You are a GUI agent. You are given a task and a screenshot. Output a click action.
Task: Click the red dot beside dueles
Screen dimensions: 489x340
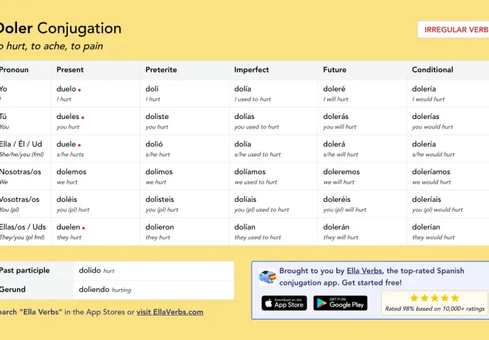click(83, 118)
